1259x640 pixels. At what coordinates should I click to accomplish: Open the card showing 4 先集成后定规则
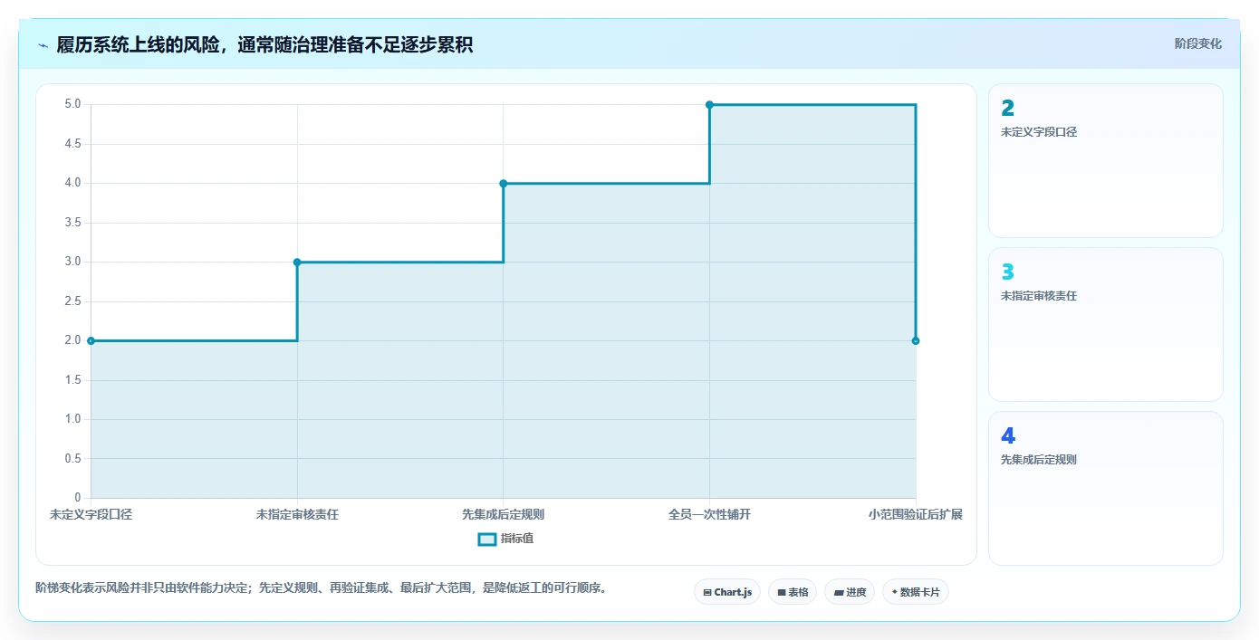pyautogui.click(x=1105, y=488)
